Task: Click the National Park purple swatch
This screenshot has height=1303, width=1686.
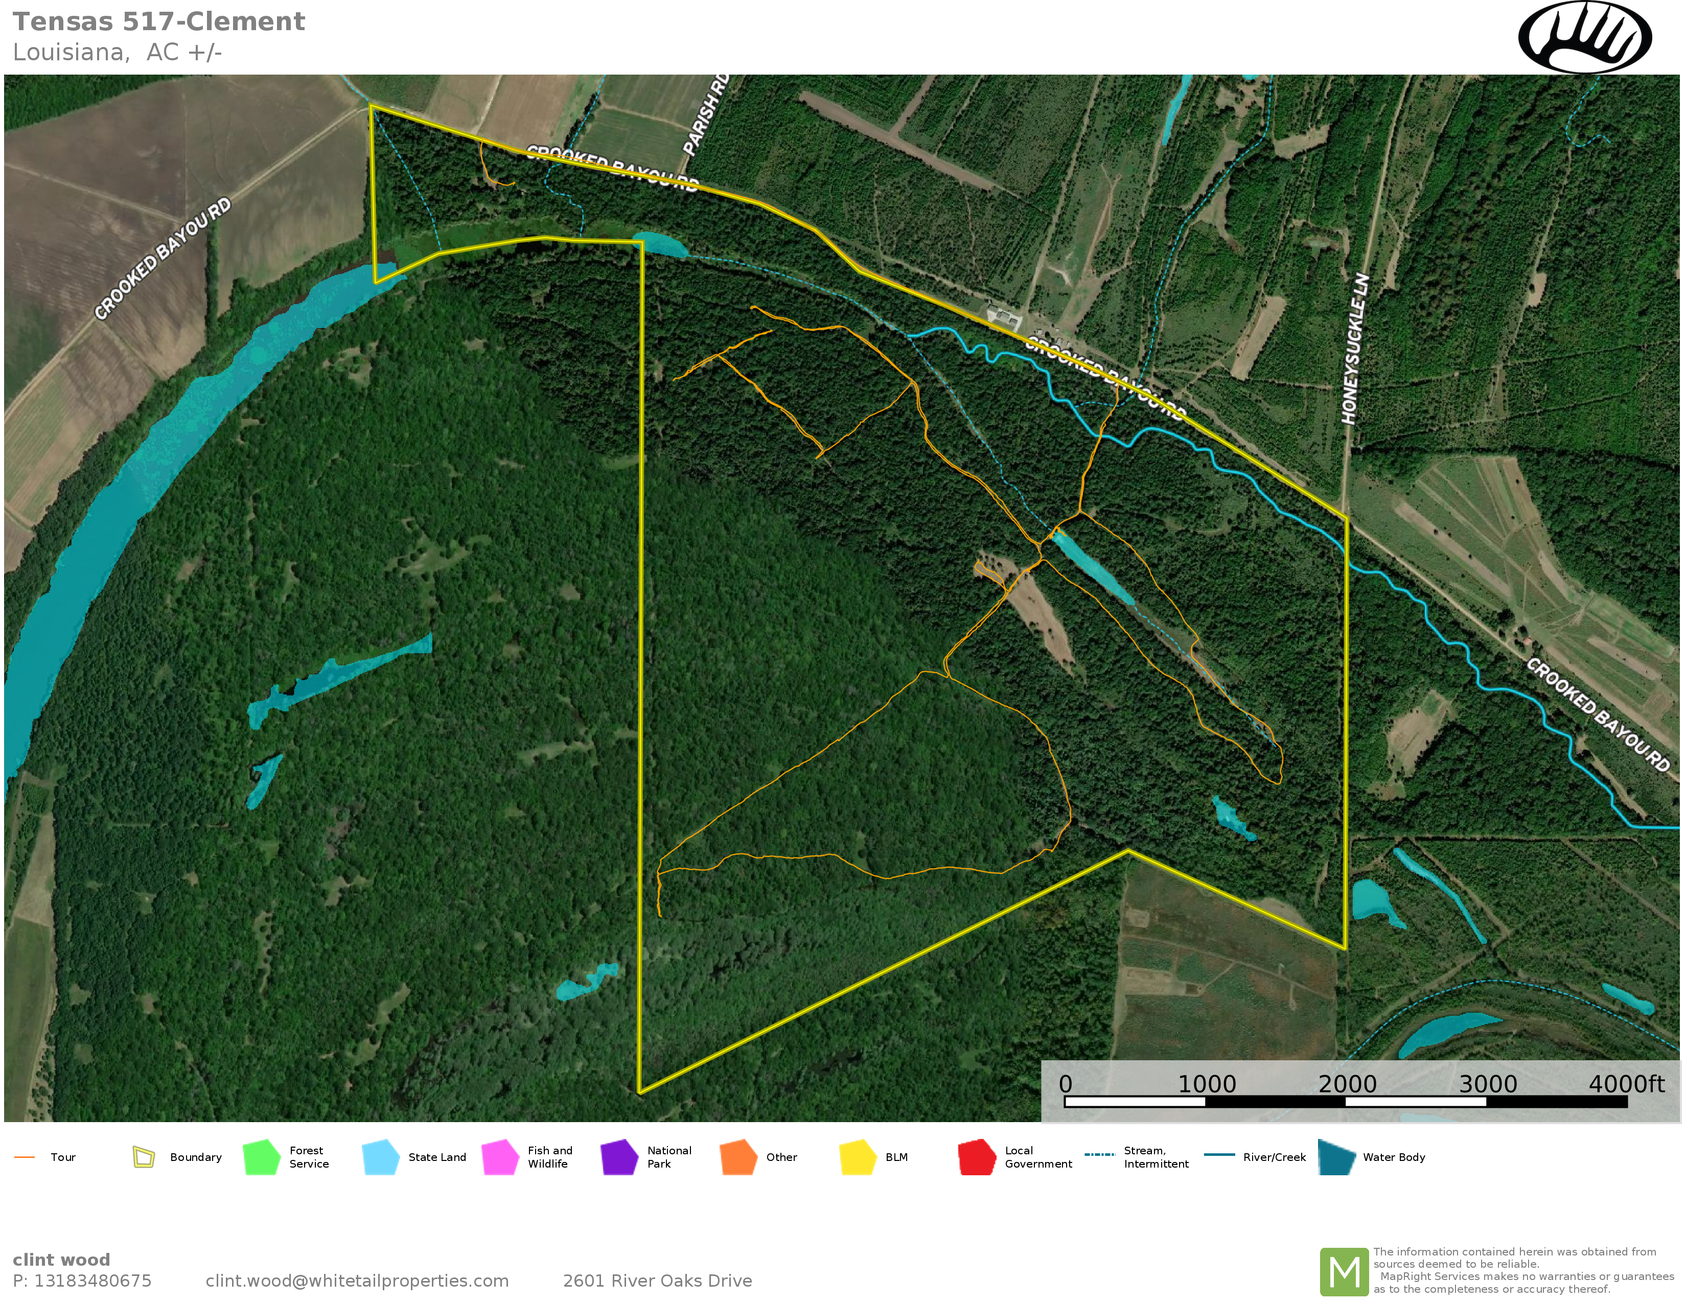Action: 619,1157
